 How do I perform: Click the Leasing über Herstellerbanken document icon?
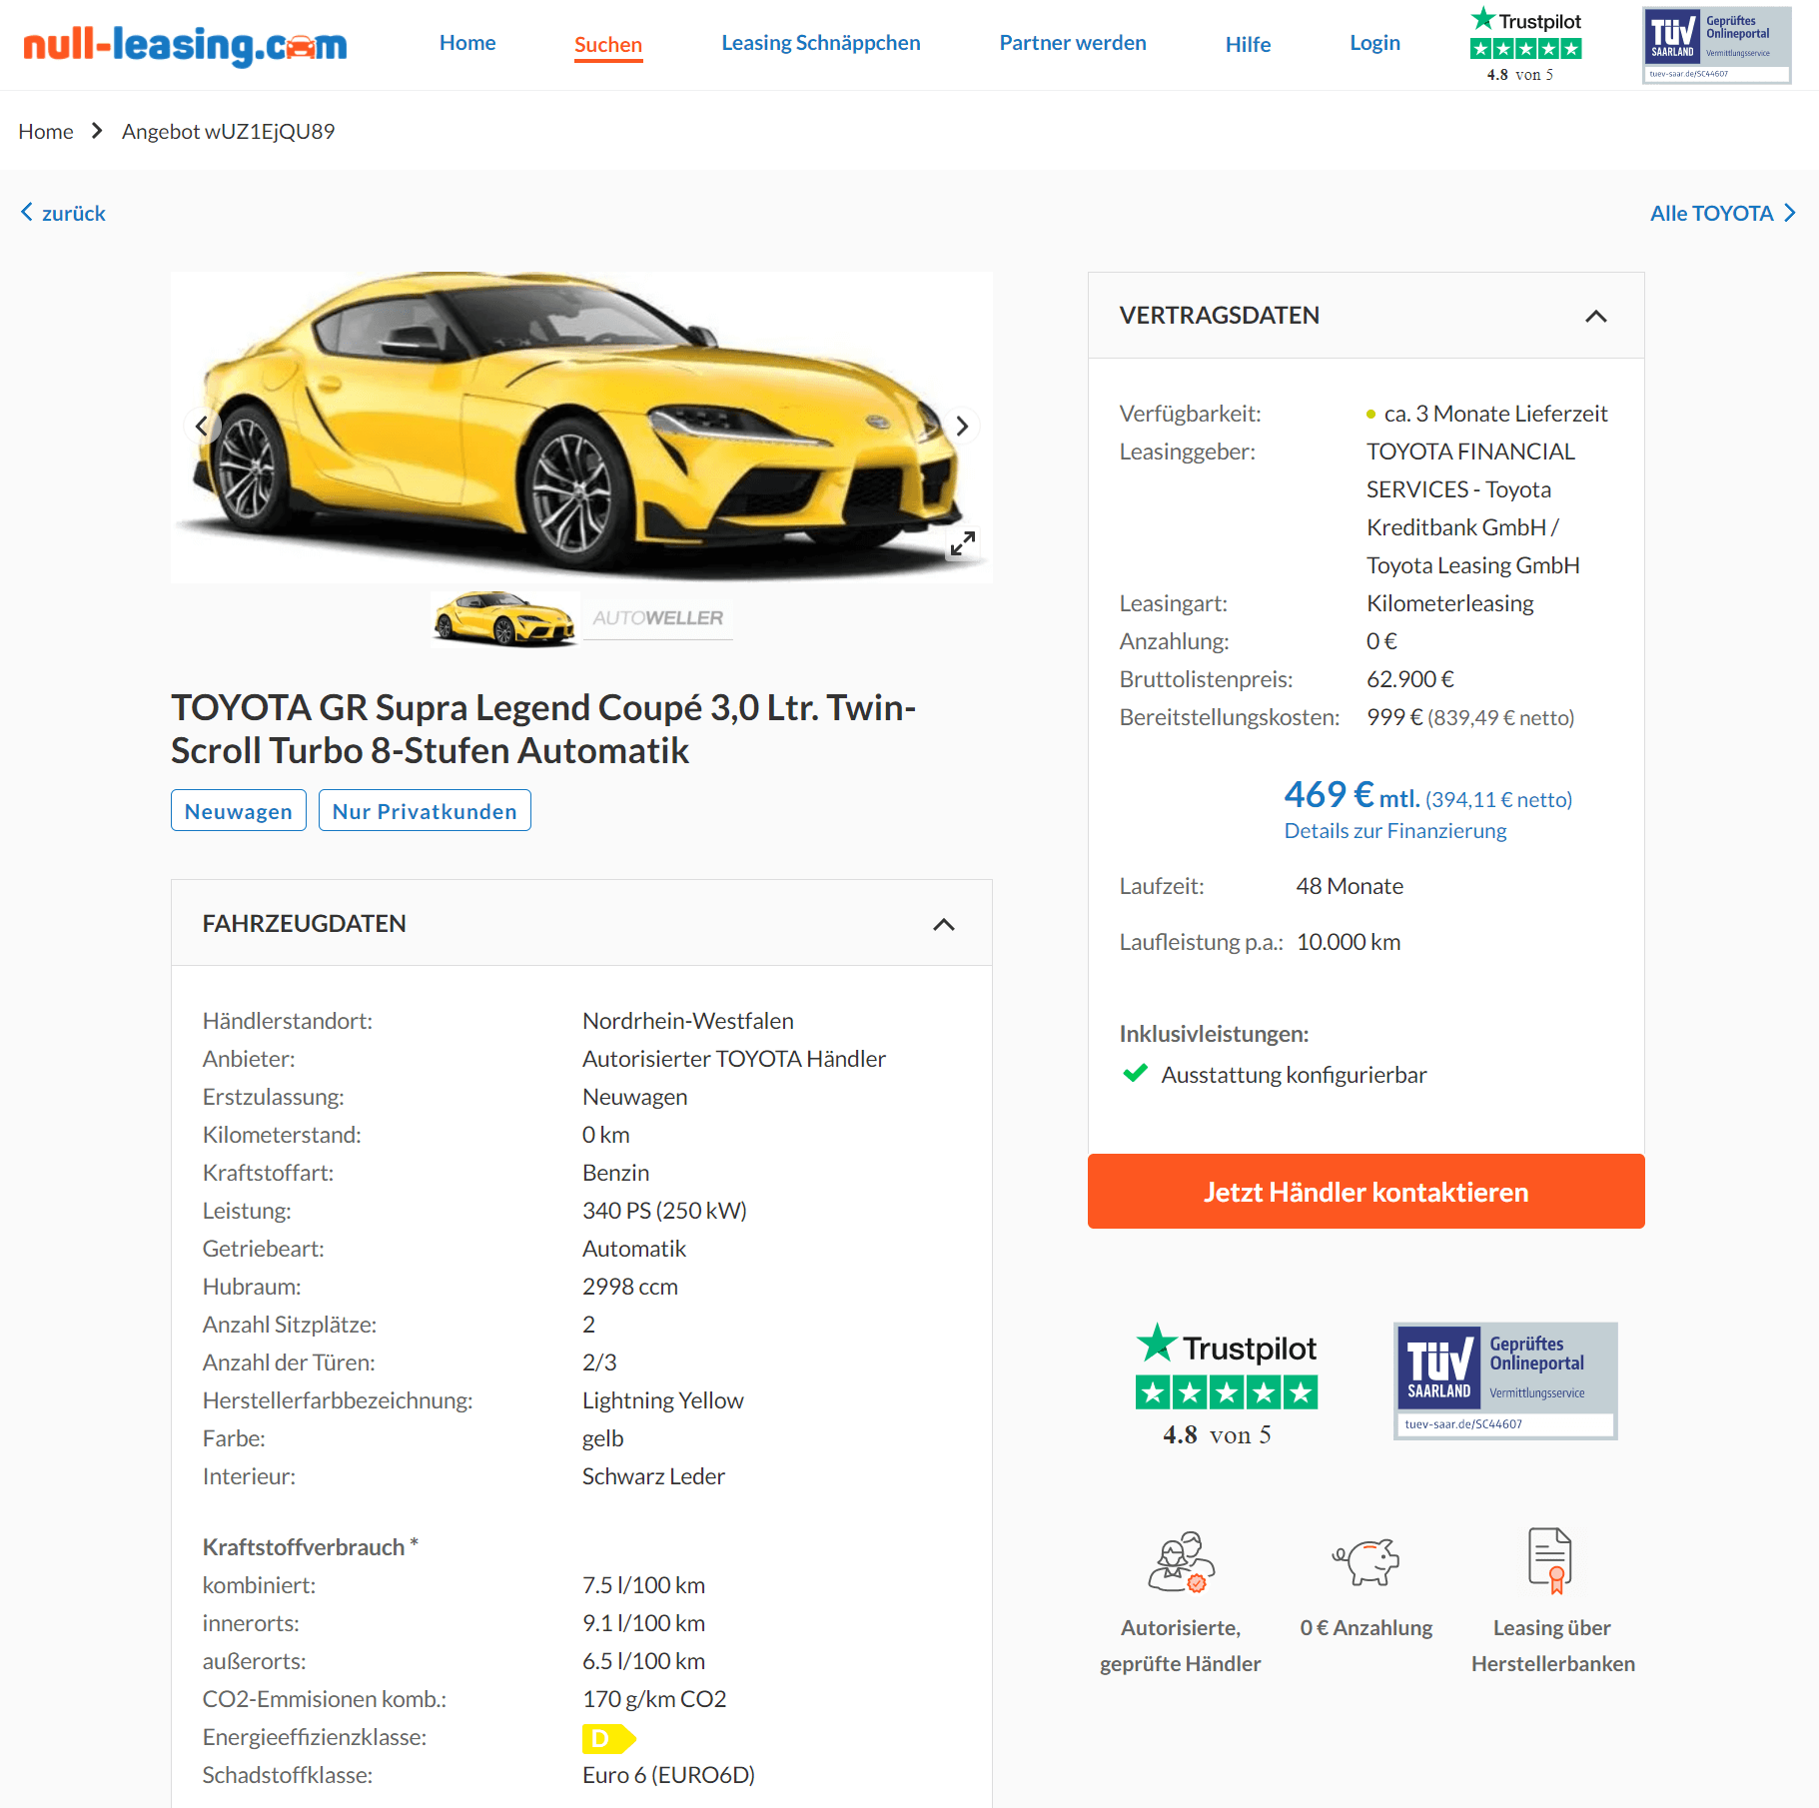point(1550,1560)
